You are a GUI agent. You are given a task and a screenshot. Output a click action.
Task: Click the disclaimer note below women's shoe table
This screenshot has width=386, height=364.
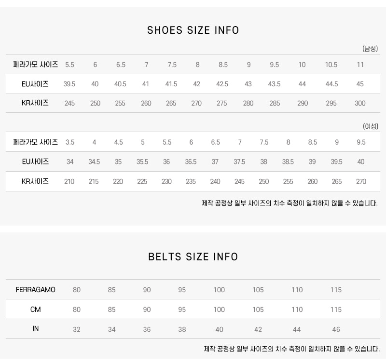click(x=289, y=203)
